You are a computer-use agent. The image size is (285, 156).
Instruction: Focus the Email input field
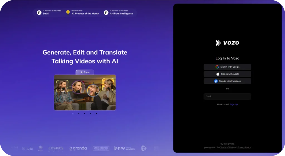(227, 96)
